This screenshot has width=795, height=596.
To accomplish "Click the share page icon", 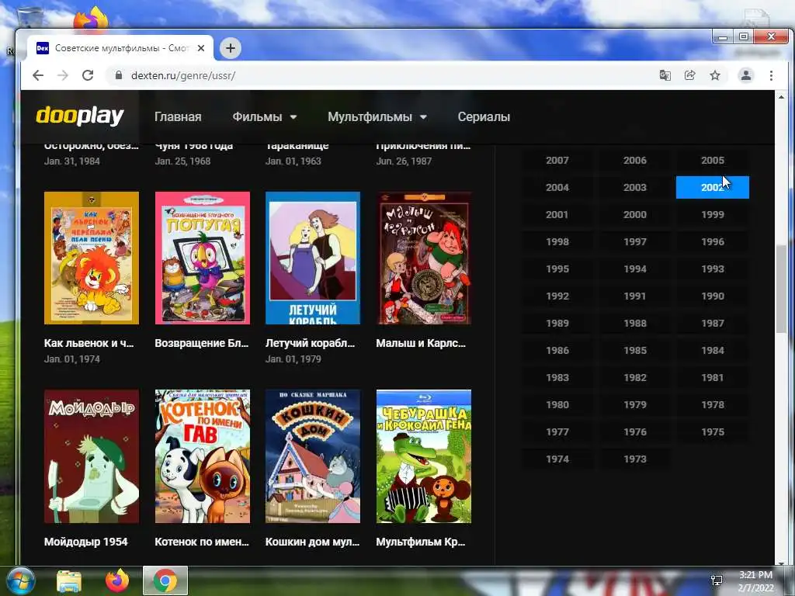I will [x=689, y=75].
